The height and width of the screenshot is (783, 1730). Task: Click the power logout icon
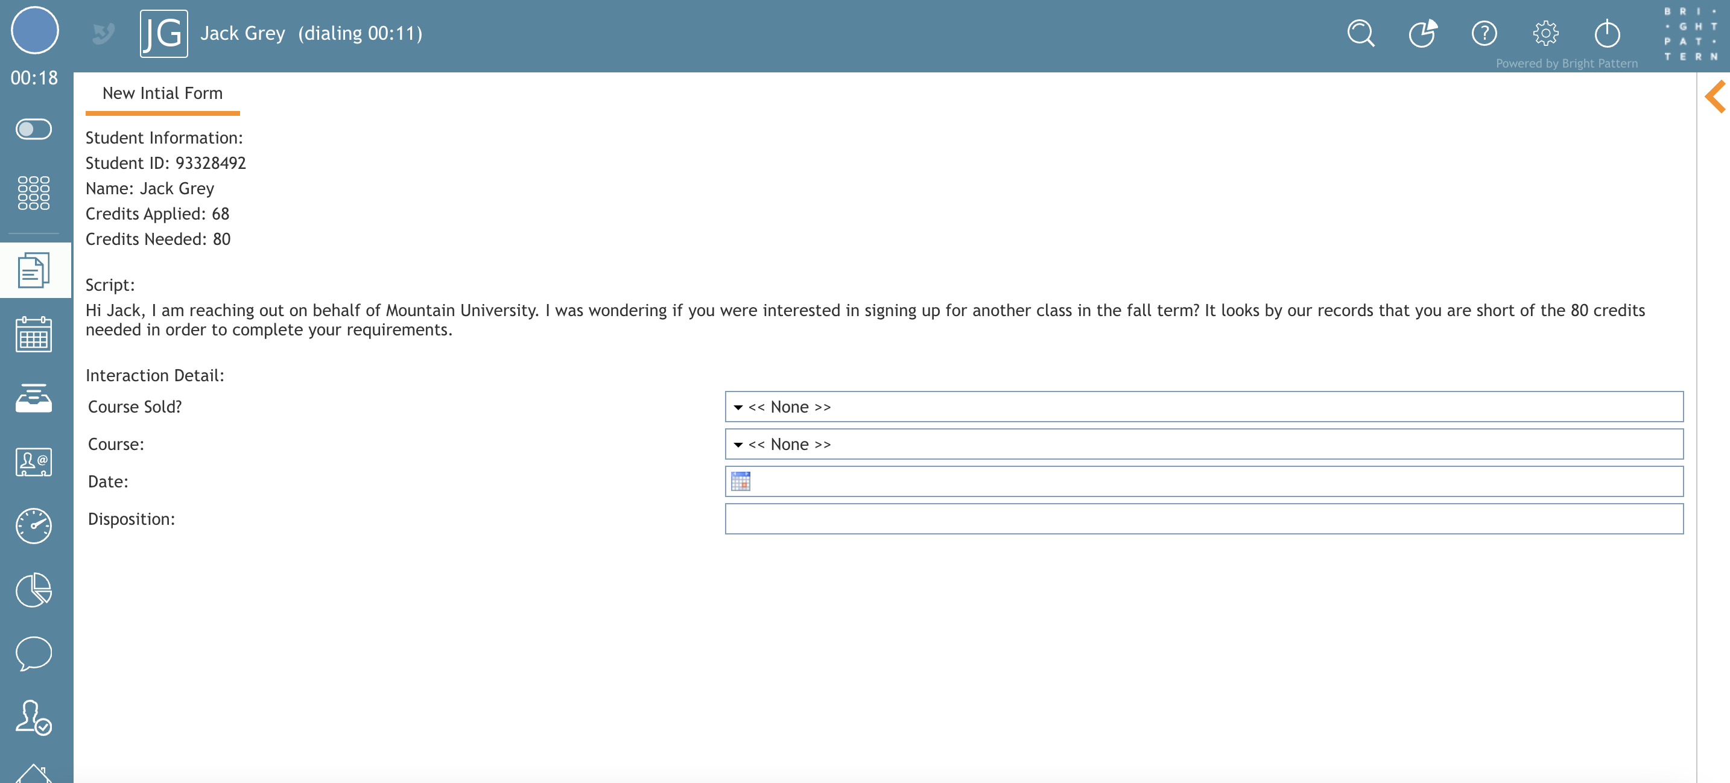1607,33
